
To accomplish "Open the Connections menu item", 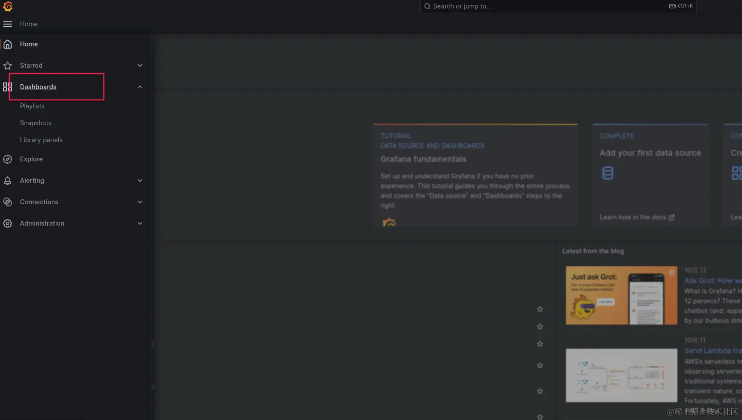I will [x=39, y=202].
